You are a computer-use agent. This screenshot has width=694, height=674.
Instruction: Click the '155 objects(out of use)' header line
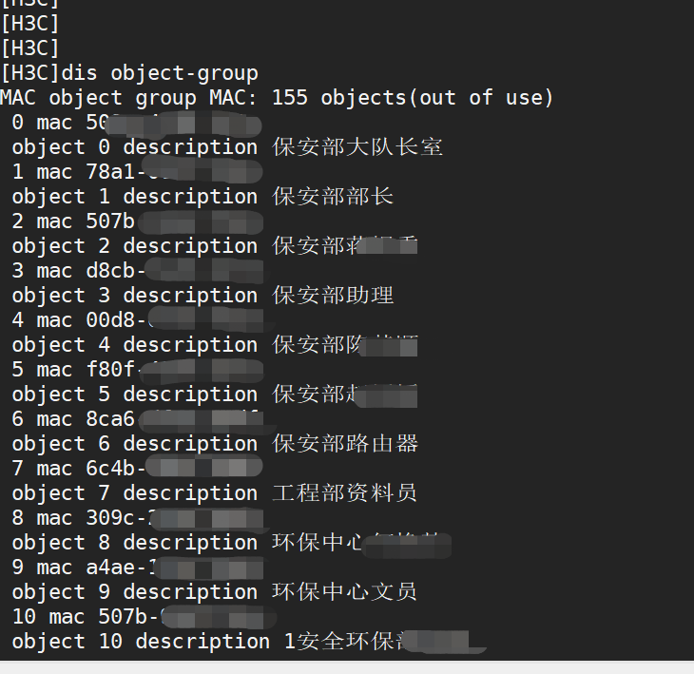pos(276,98)
